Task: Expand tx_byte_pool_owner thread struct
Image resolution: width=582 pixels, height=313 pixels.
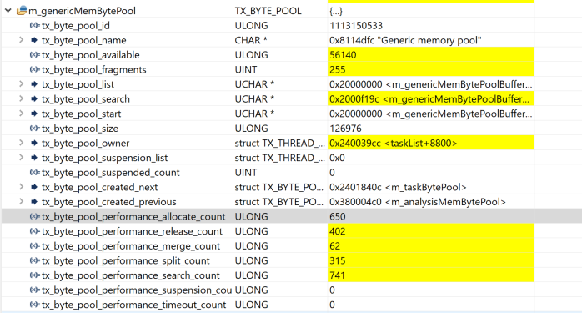Action: coord(22,143)
